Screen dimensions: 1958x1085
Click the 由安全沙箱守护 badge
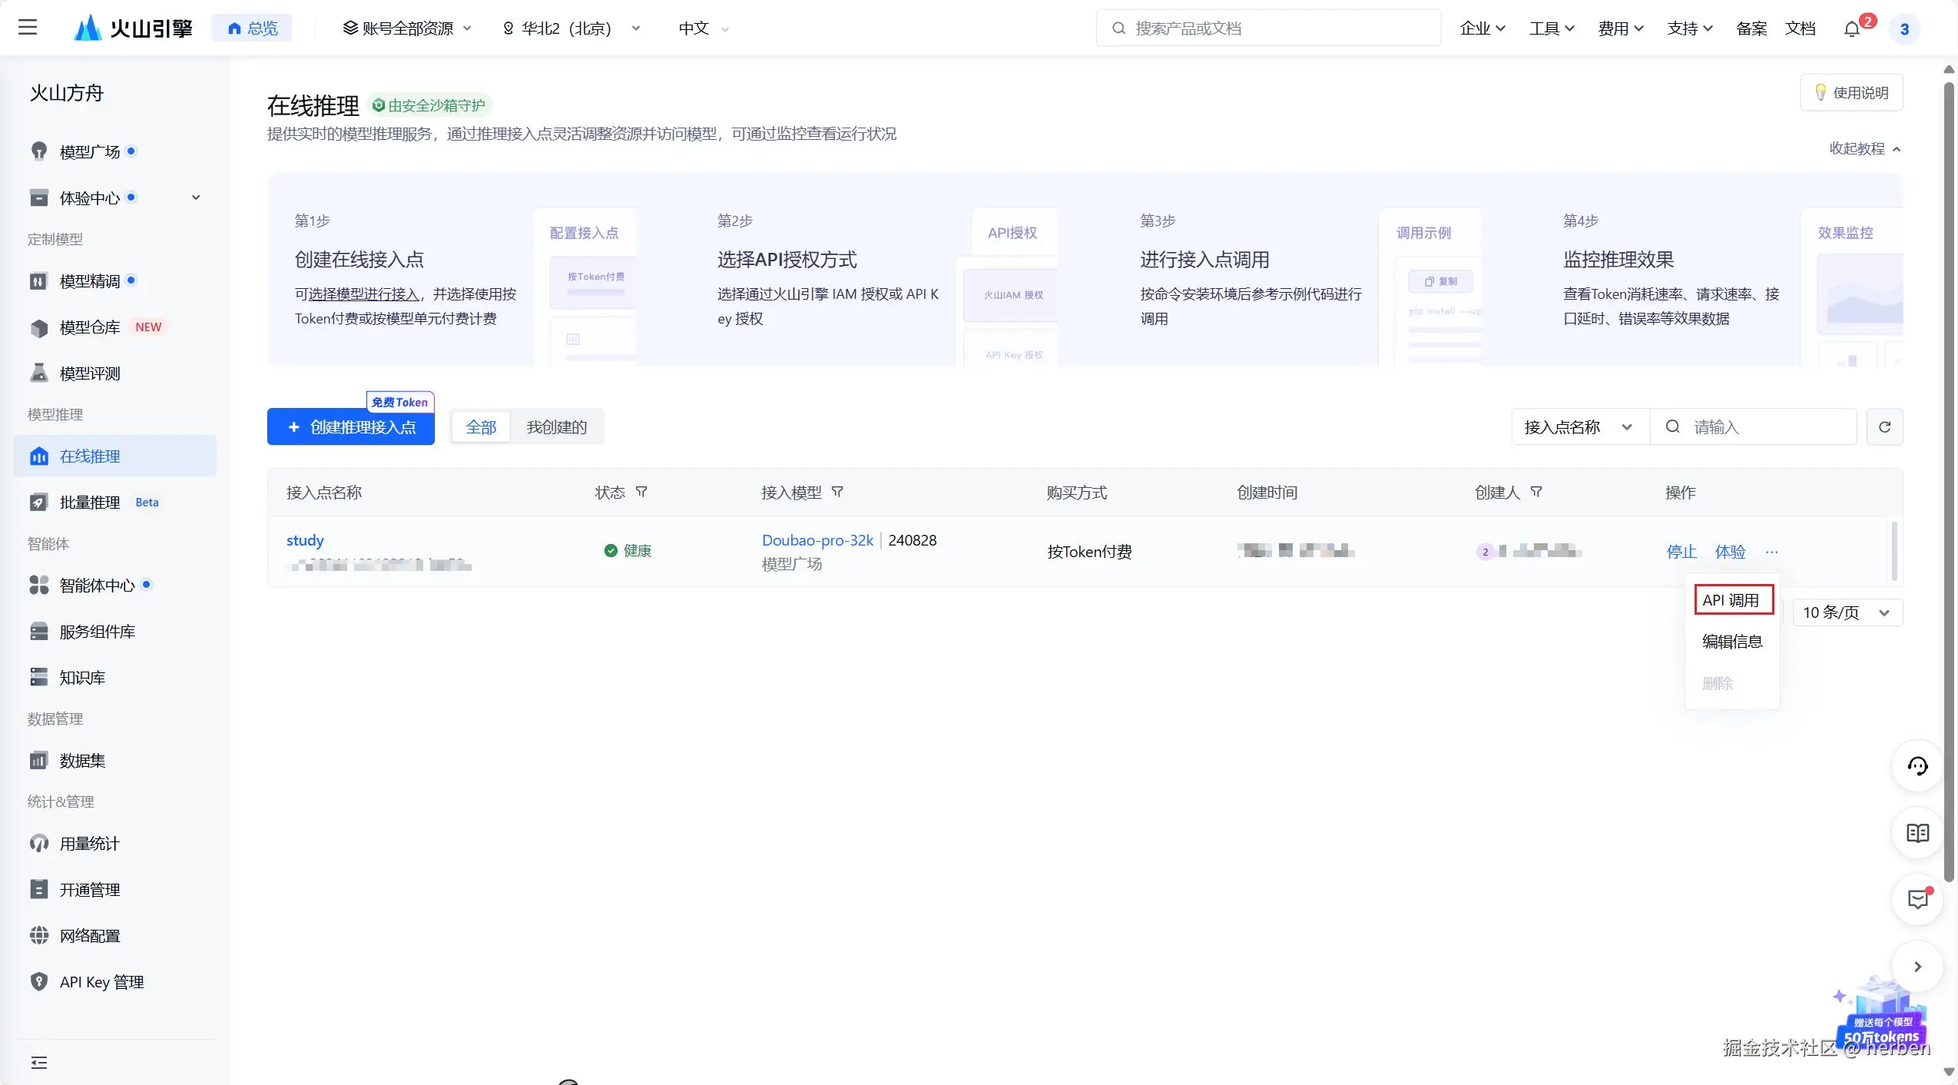point(430,105)
